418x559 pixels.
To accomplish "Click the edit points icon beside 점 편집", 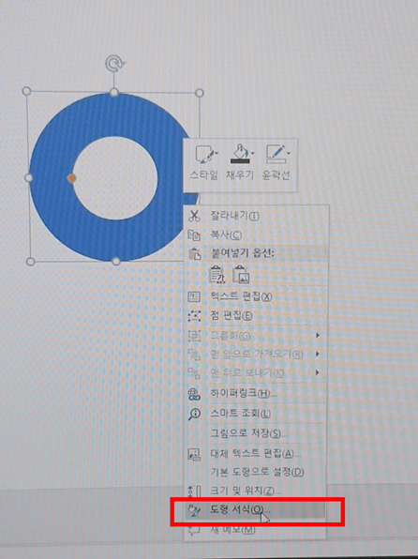I will click(x=194, y=316).
